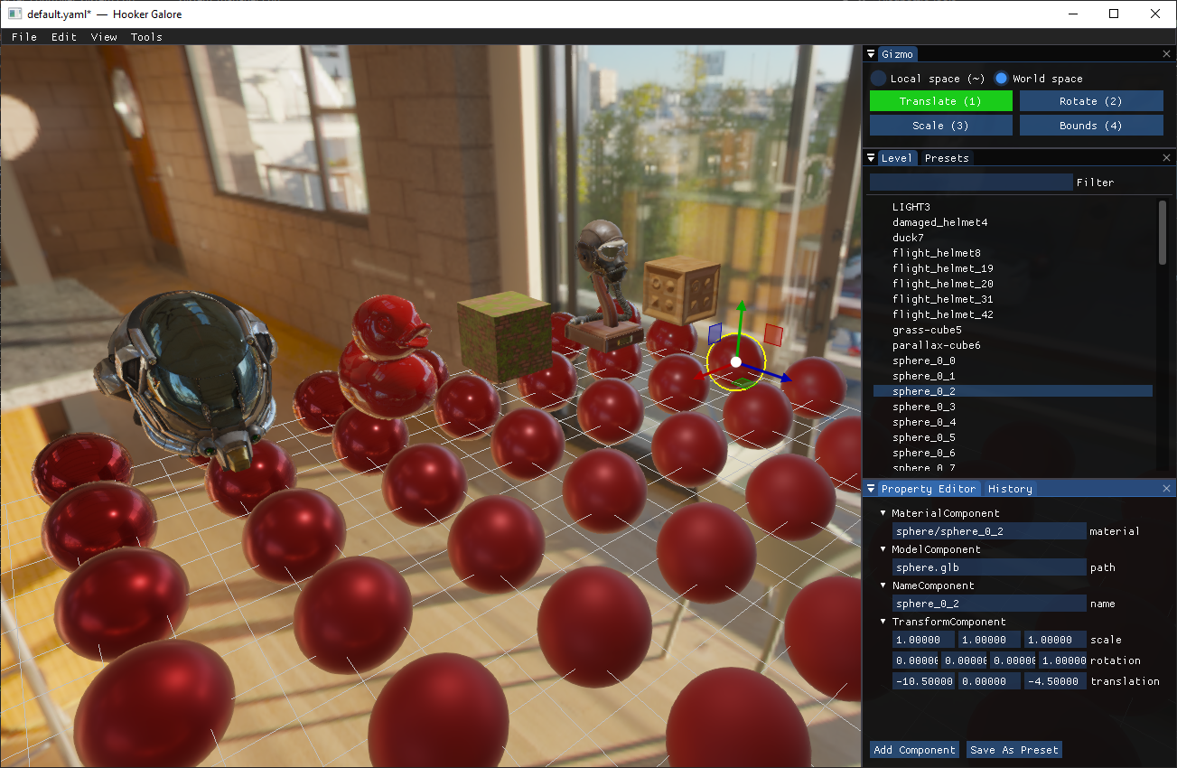
Task: Close the Level panel with its X
Action: 1166,158
